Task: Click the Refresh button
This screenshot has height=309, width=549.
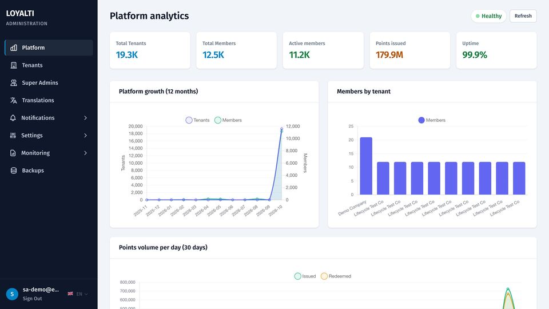Action: [x=523, y=16]
